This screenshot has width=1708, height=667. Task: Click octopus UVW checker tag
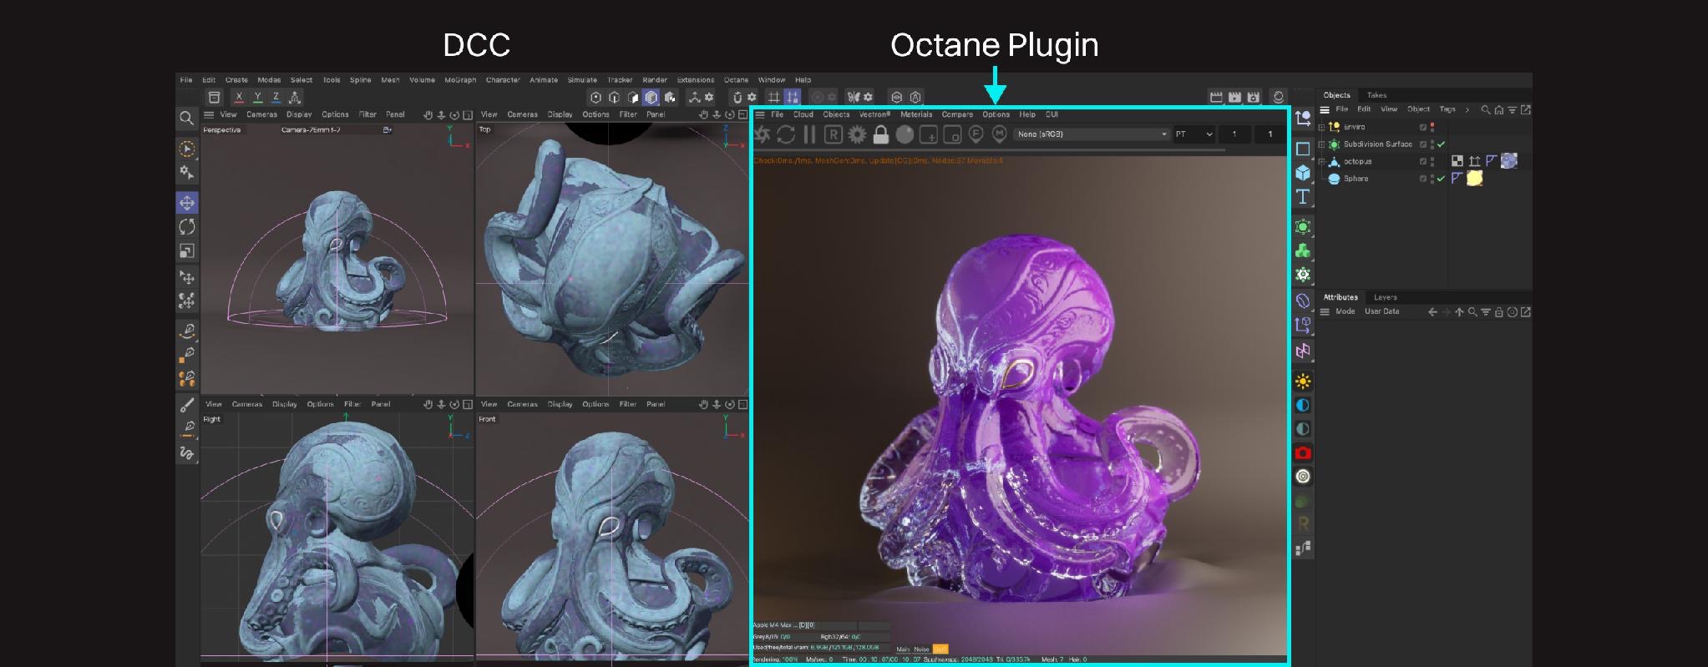coord(1457,161)
